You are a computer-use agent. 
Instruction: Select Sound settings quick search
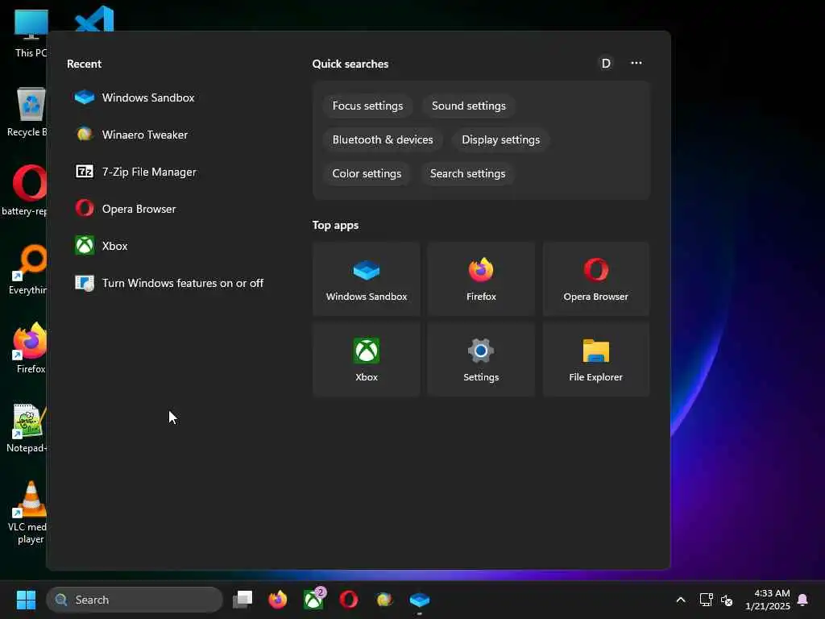point(469,106)
